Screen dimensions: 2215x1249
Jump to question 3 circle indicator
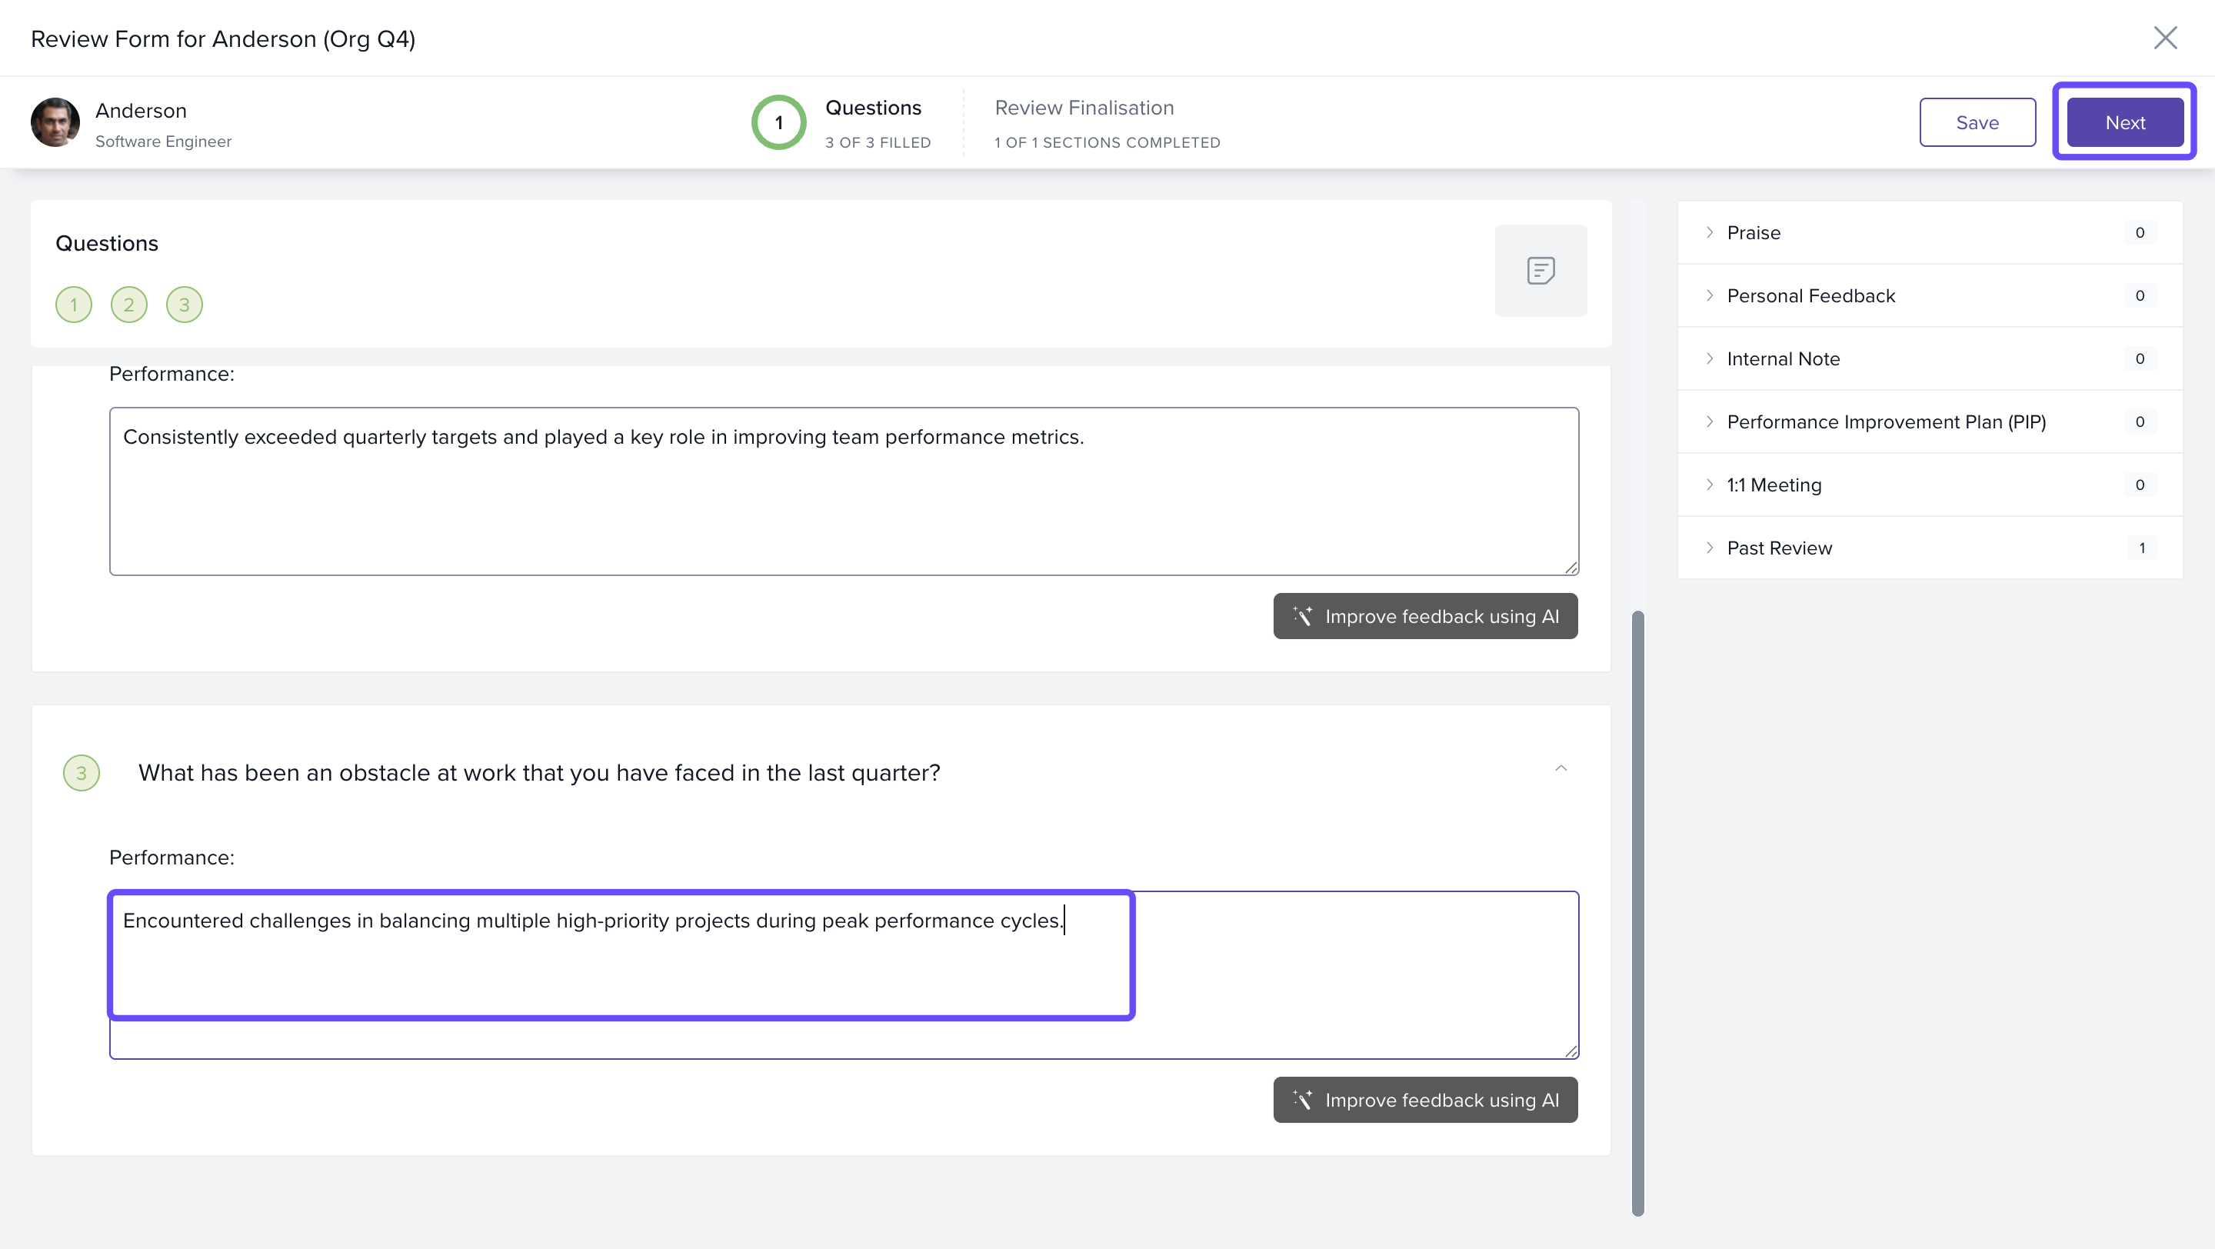[x=184, y=305]
